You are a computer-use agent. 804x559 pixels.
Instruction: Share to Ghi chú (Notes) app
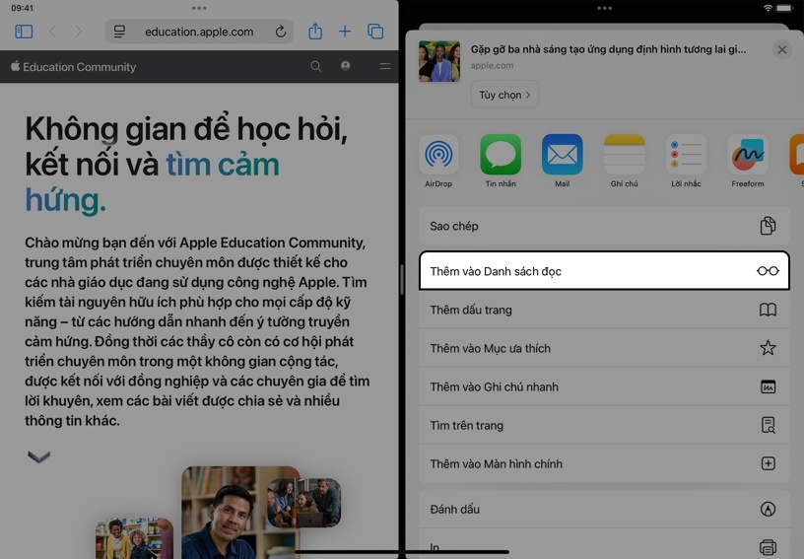click(624, 156)
